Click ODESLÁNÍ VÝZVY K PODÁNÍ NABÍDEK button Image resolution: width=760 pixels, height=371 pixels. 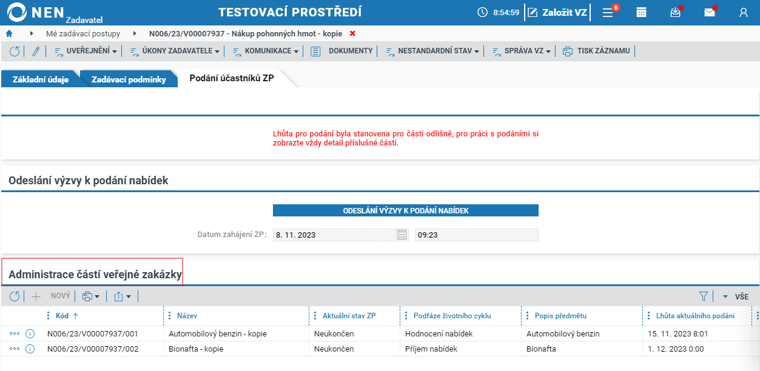[x=406, y=210]
